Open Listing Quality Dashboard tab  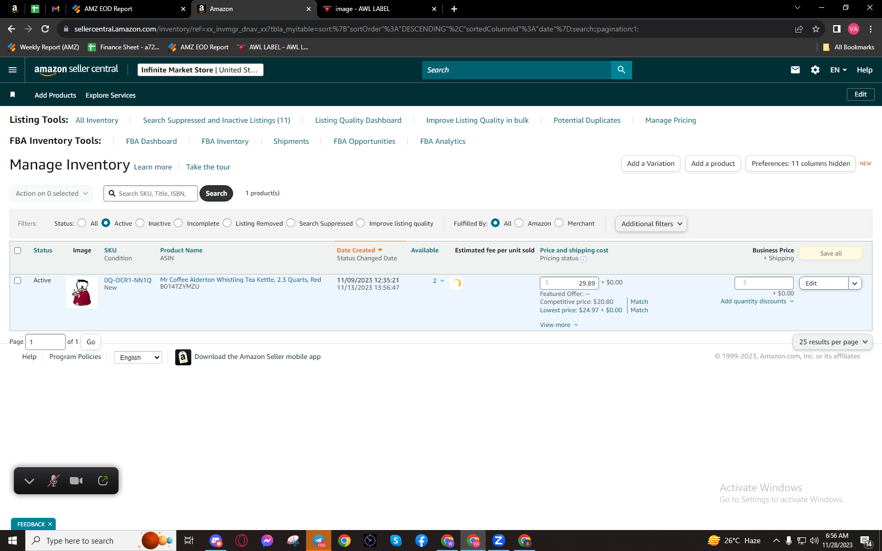(x=358, y=120)
